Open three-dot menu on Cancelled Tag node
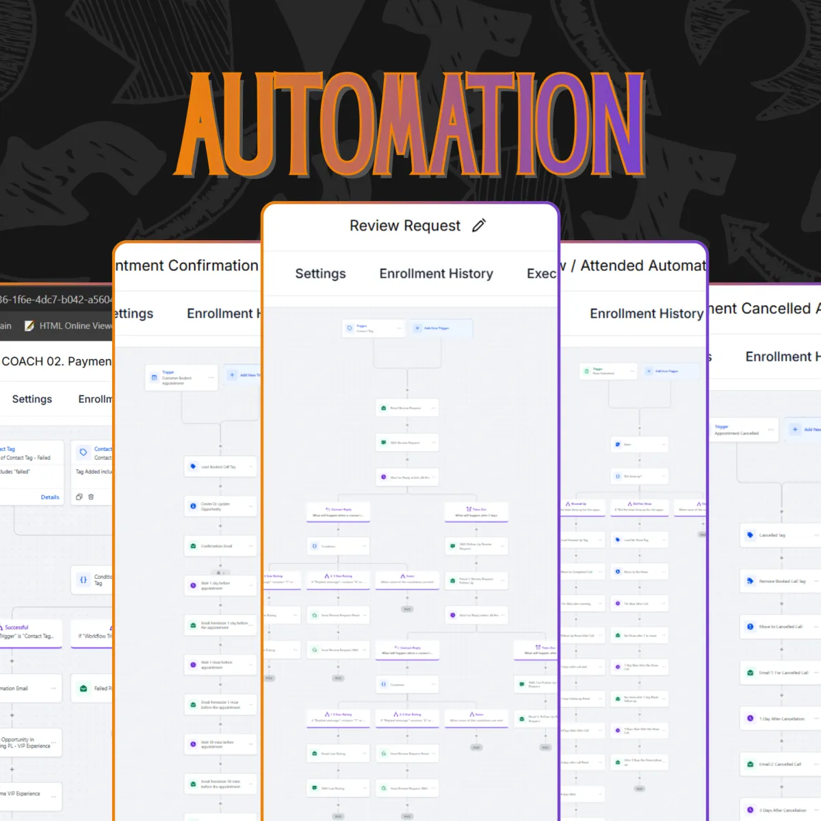 point(816,535)
